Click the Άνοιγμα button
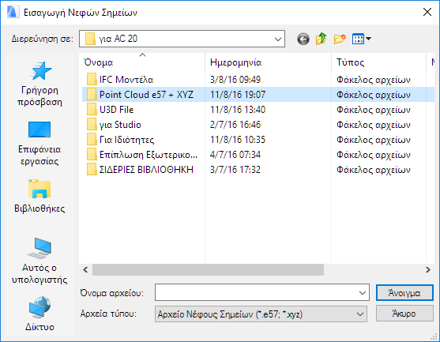 (404, 293)
